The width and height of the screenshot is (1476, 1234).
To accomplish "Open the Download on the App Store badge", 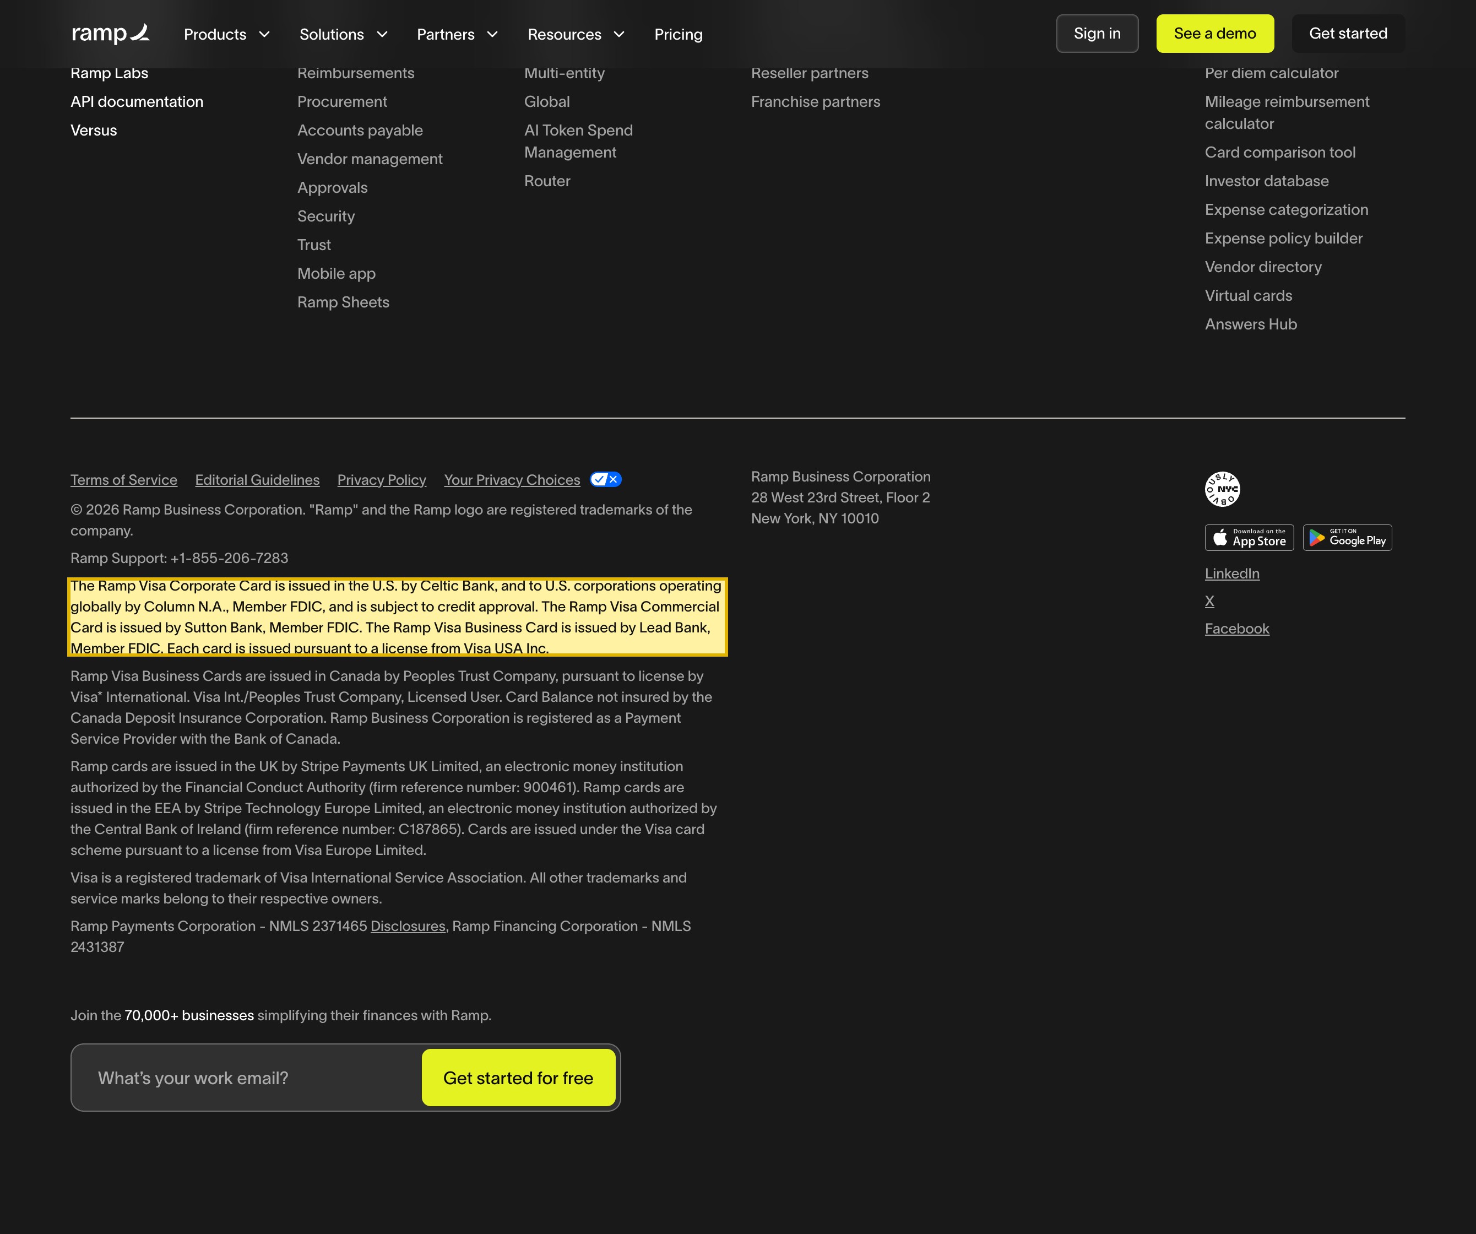I will [1249, 538].
